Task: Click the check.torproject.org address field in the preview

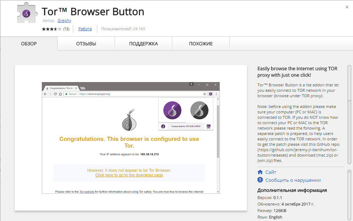Action: click(x=135, y=94)
